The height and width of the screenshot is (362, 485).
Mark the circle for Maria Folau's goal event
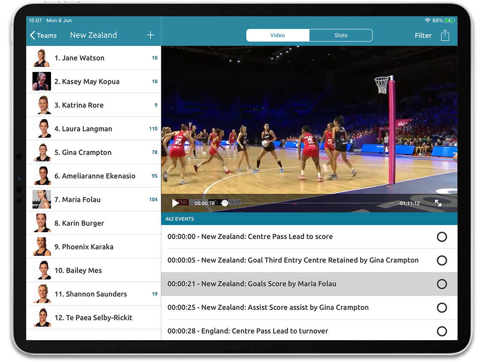[x=442, y=284]
